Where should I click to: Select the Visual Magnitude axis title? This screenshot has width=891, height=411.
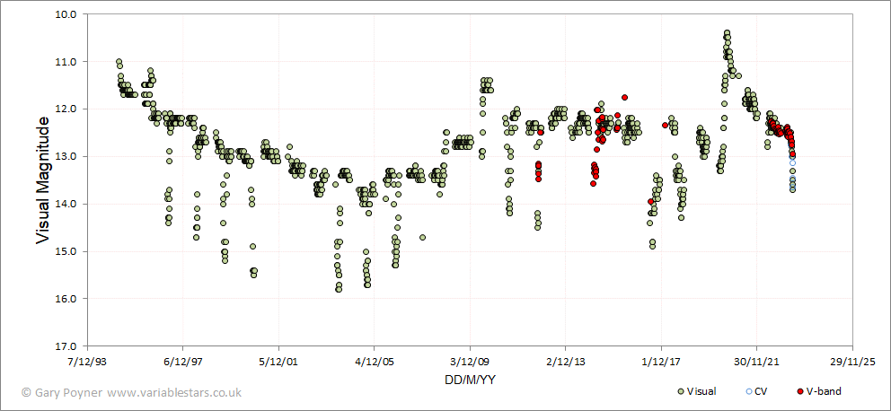click(43, 179)
